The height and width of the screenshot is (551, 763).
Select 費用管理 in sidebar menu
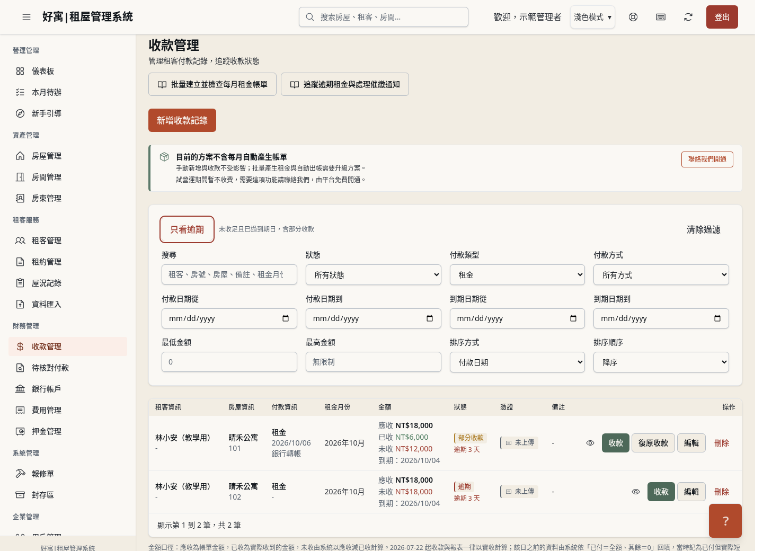[68, 410]
